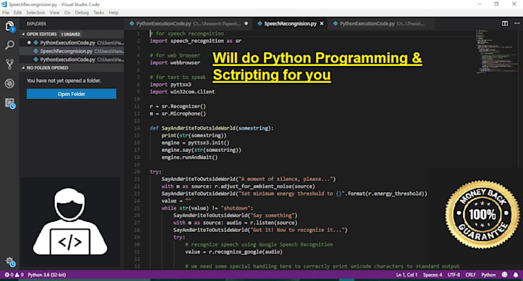
Task: Click the Open Folder button
Action: [72, 94]
